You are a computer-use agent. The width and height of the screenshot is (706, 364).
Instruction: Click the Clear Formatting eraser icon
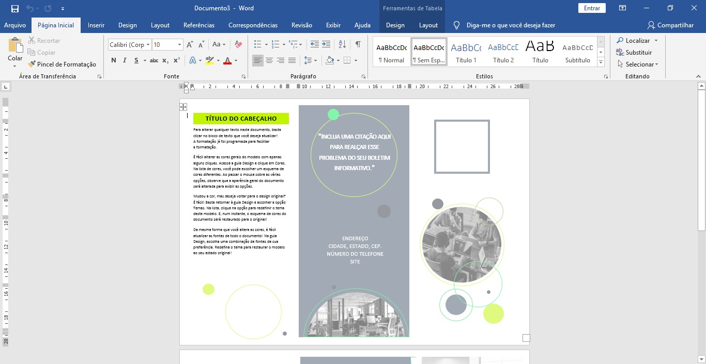pos(238,44)
